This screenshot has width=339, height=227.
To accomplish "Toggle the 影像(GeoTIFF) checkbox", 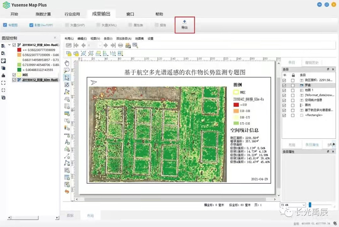I will tap(31, 25).
